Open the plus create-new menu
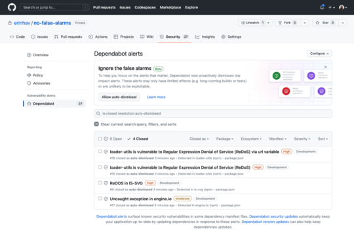 pos(332,7)
